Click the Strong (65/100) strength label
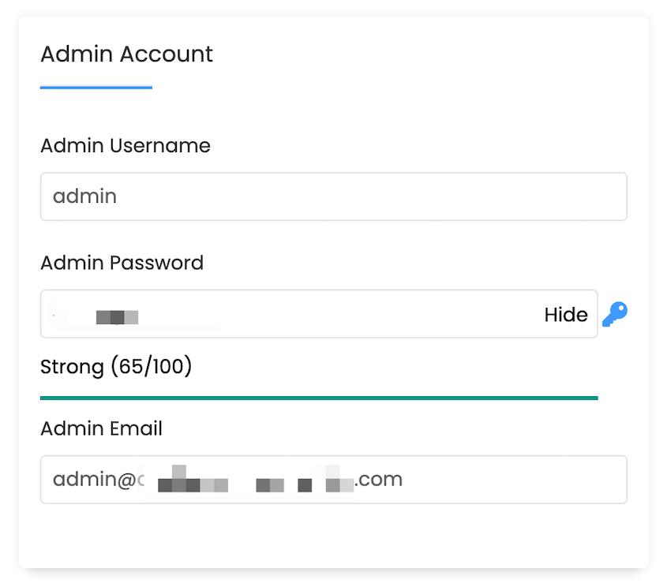 (x=116, y=366)
